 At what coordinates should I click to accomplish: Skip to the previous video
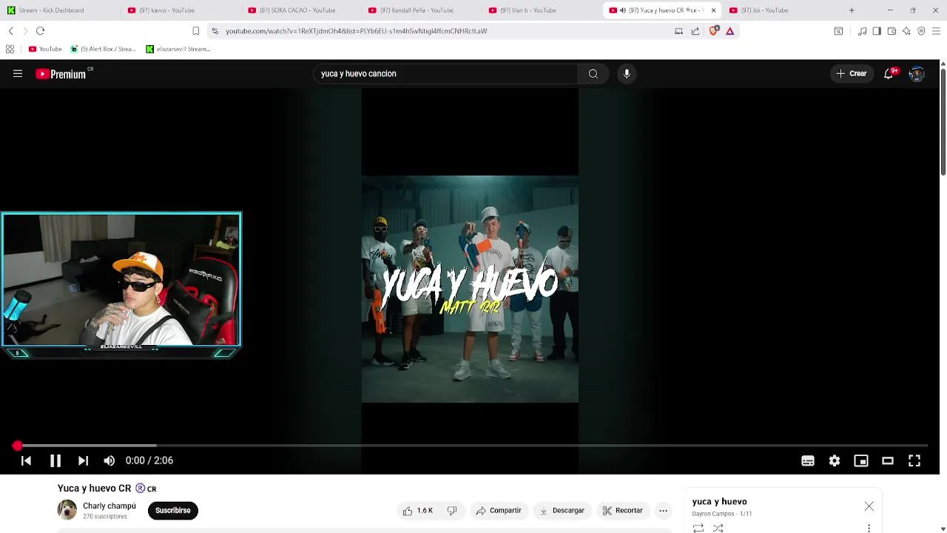(x=26, y=460)
